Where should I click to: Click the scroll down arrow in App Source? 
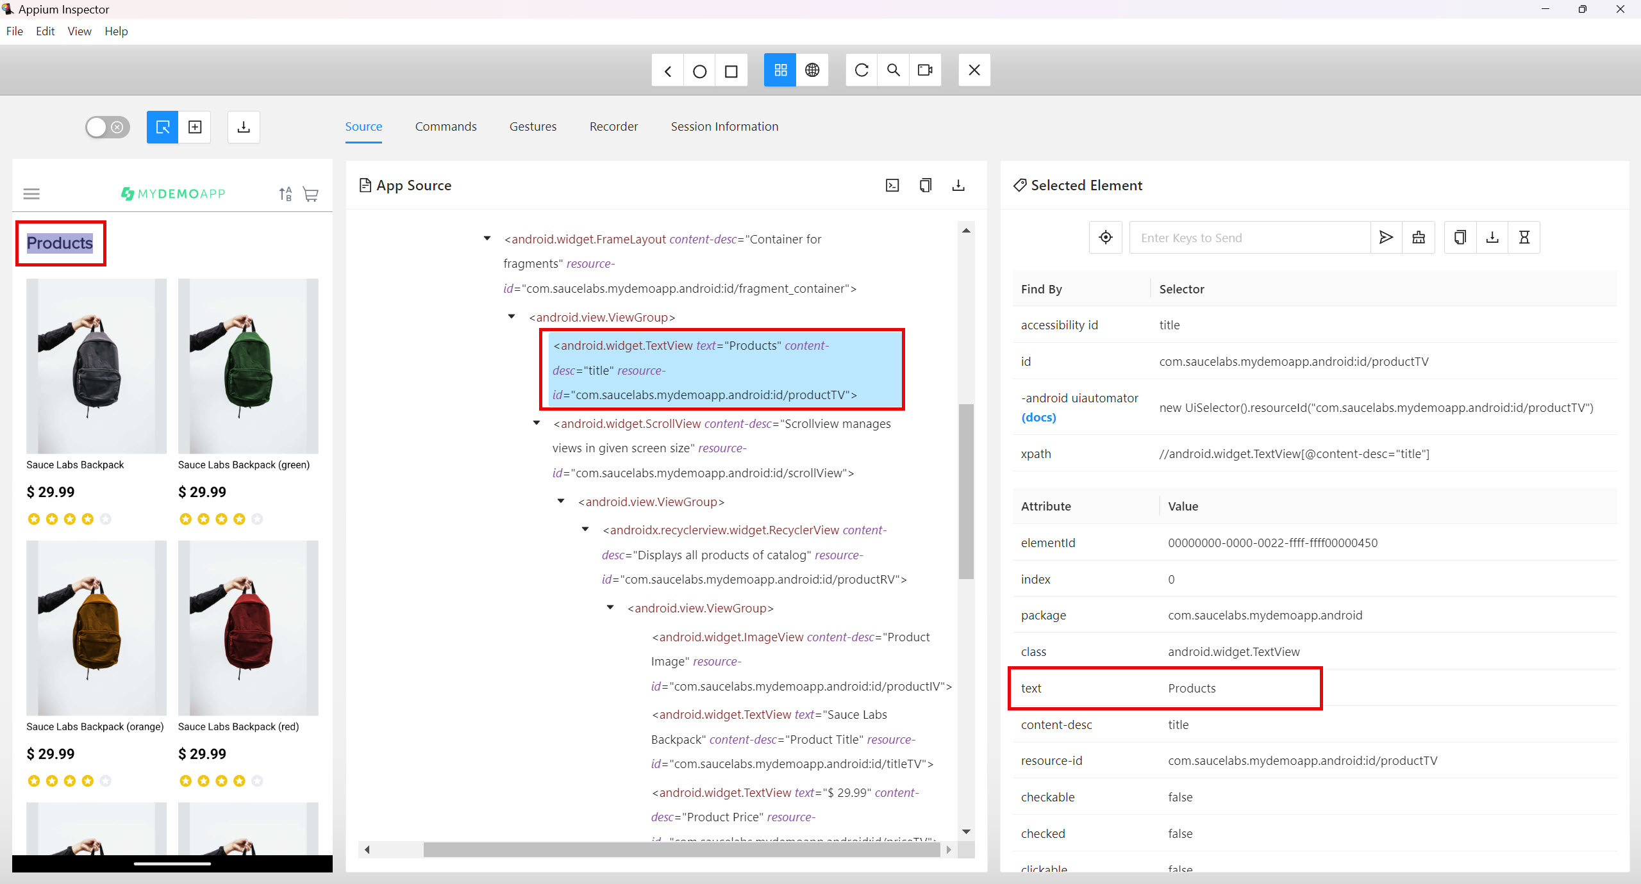click(x=966, y=831)
